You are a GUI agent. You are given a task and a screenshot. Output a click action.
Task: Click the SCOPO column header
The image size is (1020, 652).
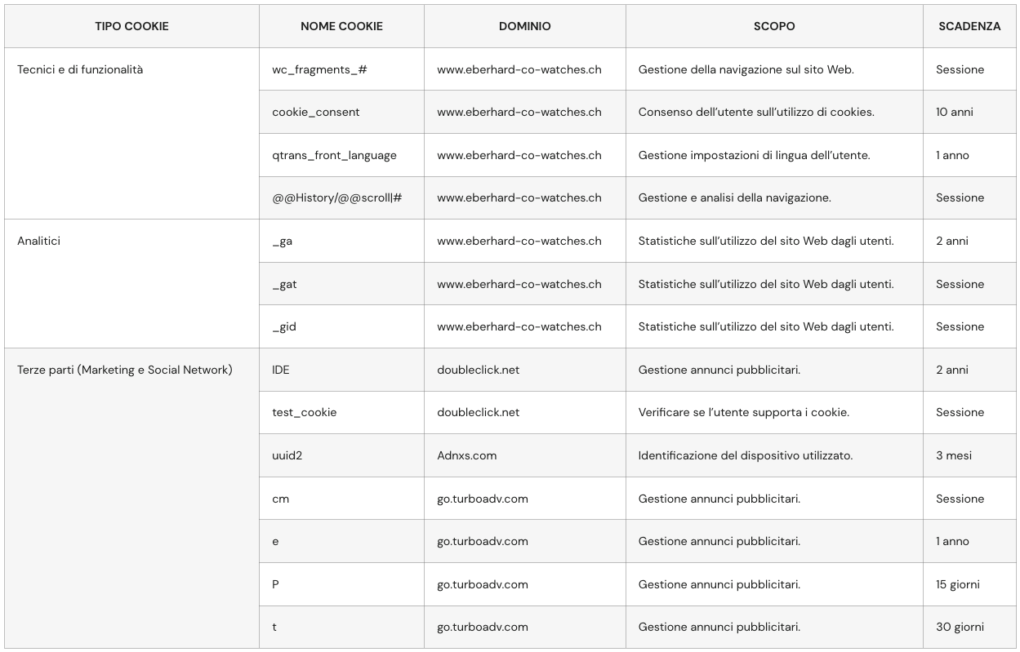[x=773, y=26]
